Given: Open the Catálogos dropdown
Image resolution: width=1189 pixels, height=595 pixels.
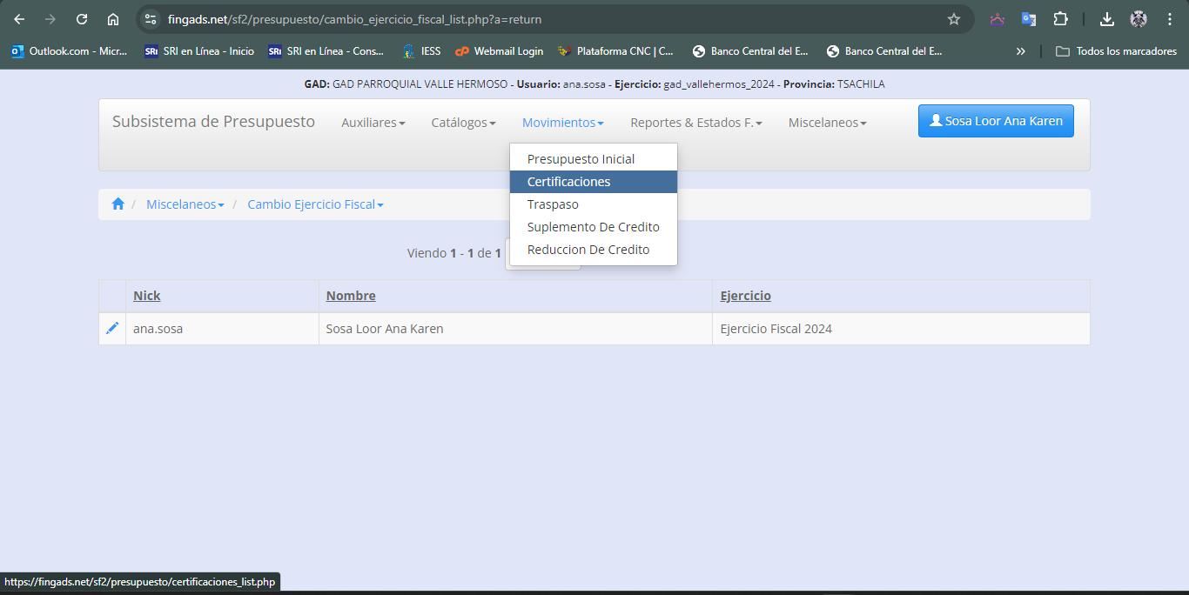Looking at the screenshot, I should pyautogui.click(x=463, y=123).
